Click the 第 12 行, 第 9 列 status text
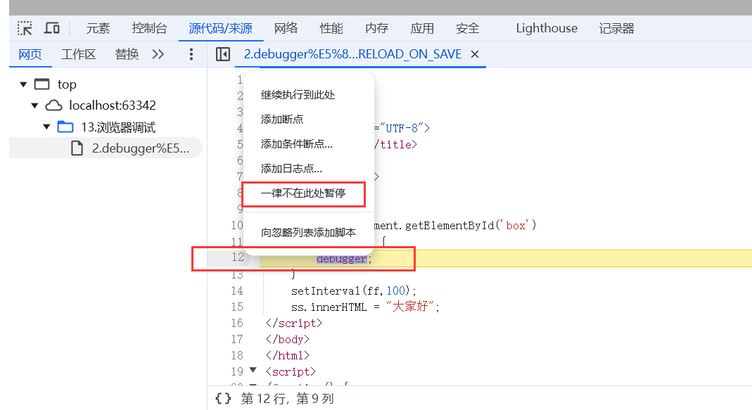752x410 pixels. (x=287, y=399)
